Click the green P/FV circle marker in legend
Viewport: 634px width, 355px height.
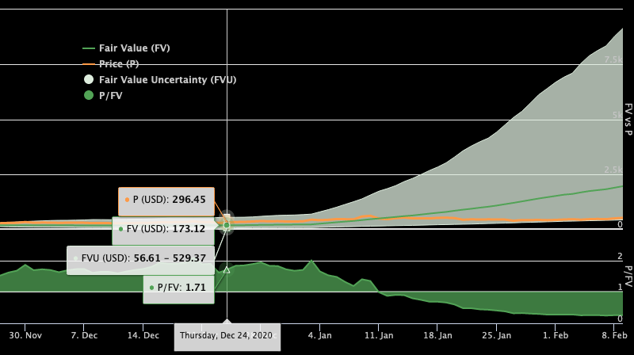click(x=89, y=95)
